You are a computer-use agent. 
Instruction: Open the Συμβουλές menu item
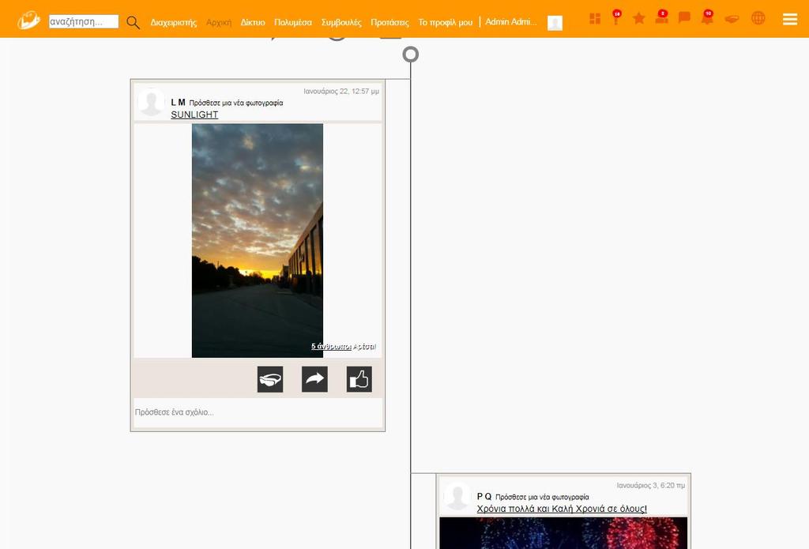[341, 22]
